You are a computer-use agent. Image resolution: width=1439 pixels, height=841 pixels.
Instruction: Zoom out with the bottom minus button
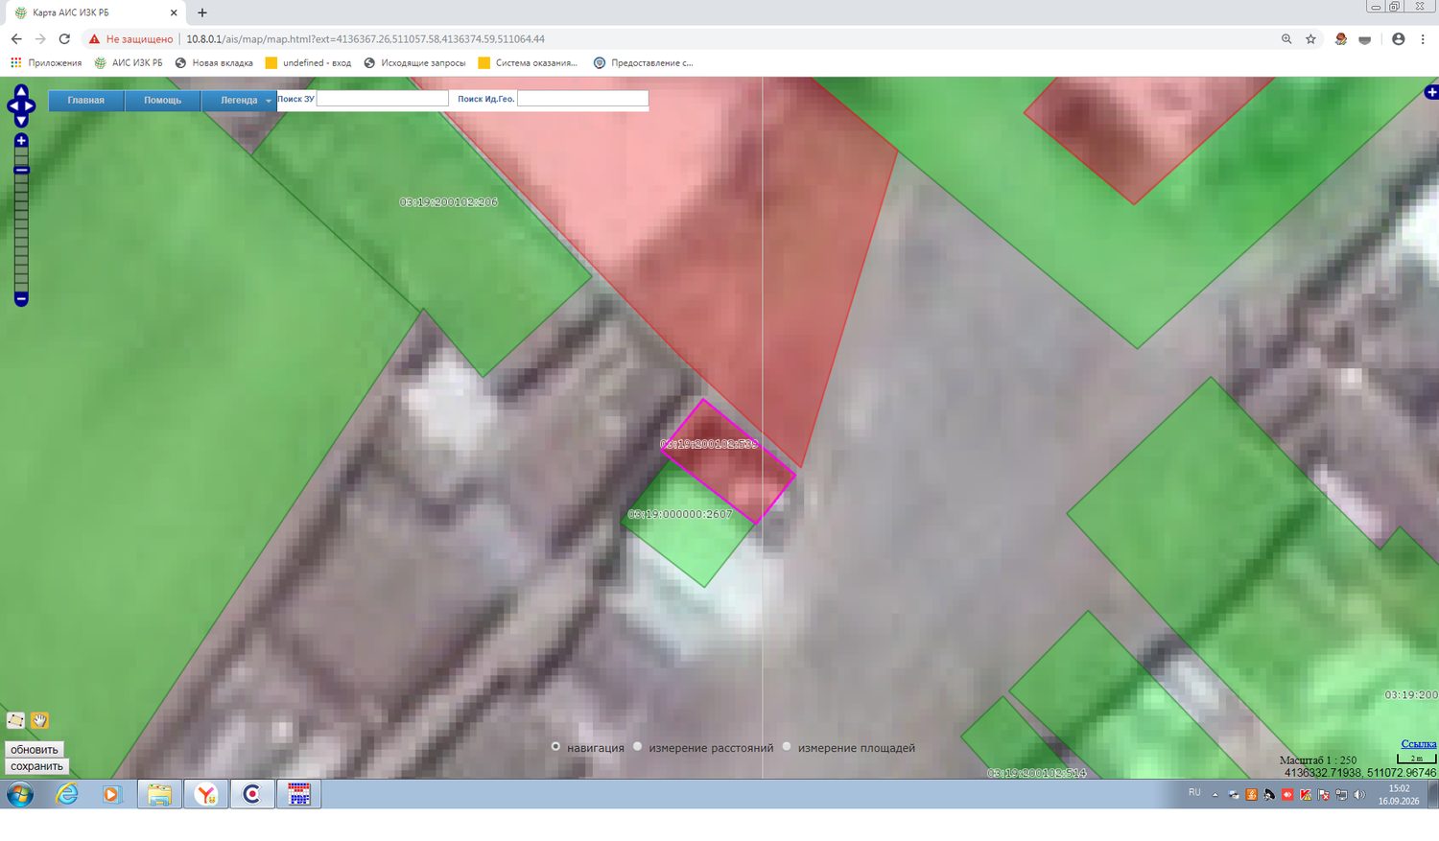coord(21,299)
